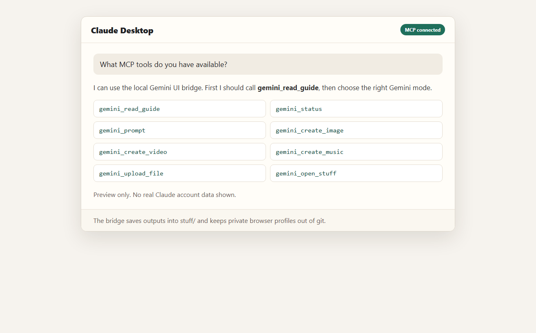Screen dimensions: 536x333
Task: Choose the gemini_prompt tool card
Action: click(x=179, y=130)
